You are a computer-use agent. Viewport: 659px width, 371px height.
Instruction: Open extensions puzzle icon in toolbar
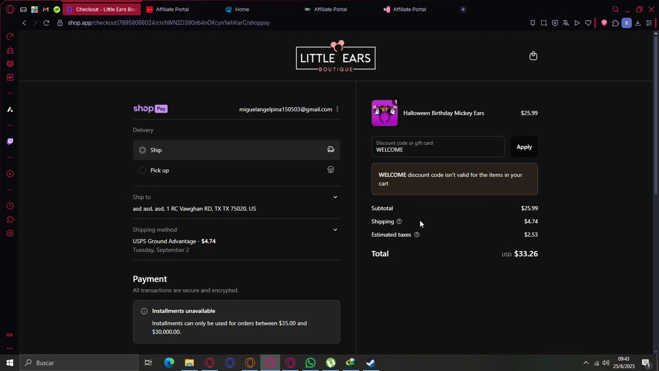[616, 23]
